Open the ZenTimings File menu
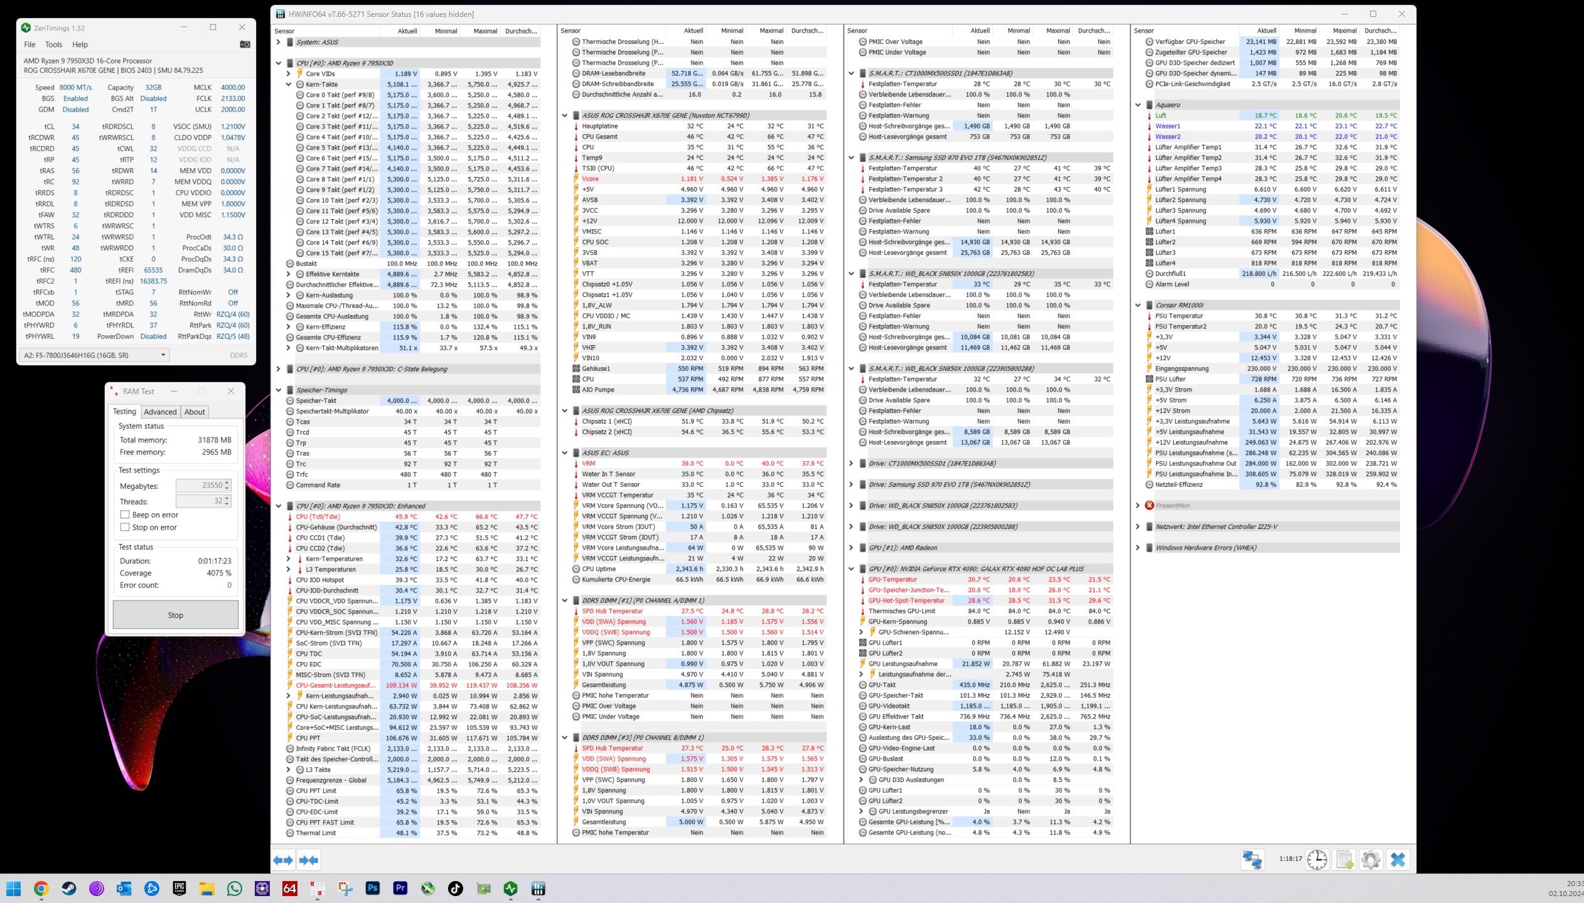Viewport: 1584px width, 903px height. [x=29, y=45]
